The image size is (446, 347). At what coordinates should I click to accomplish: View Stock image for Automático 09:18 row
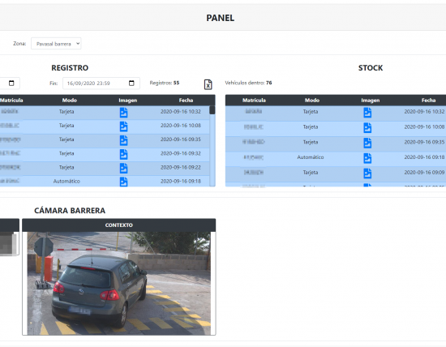367,158
